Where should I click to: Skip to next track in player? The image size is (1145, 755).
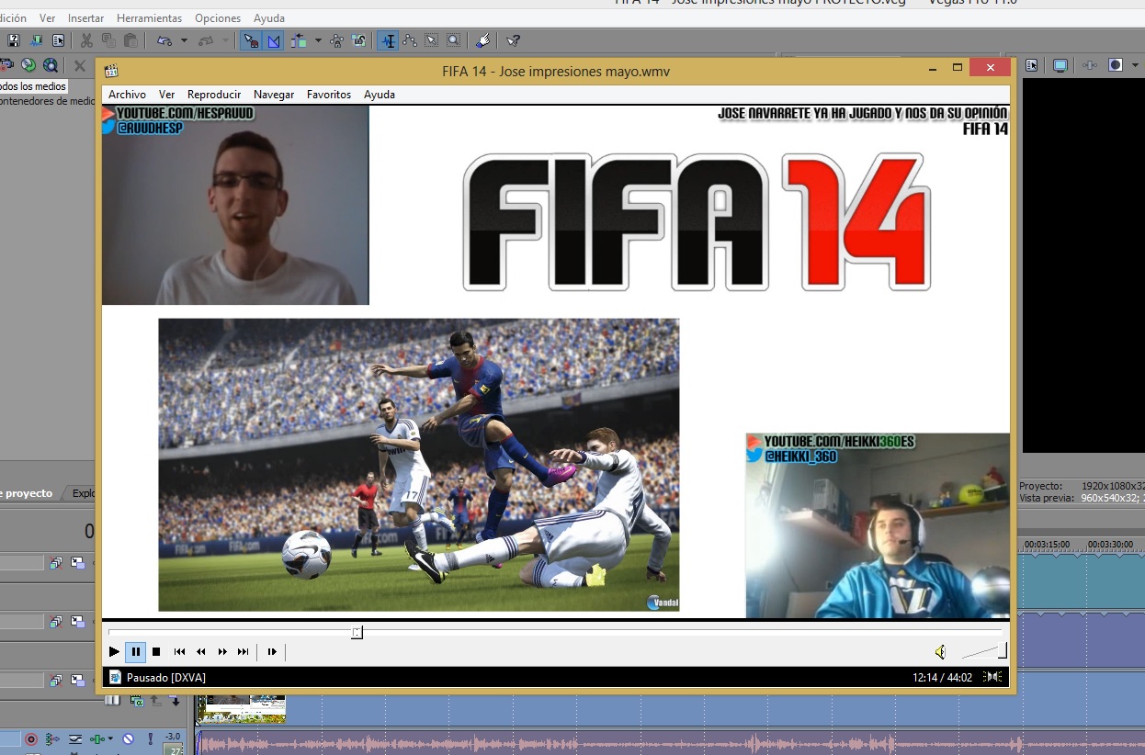(244, 652)
